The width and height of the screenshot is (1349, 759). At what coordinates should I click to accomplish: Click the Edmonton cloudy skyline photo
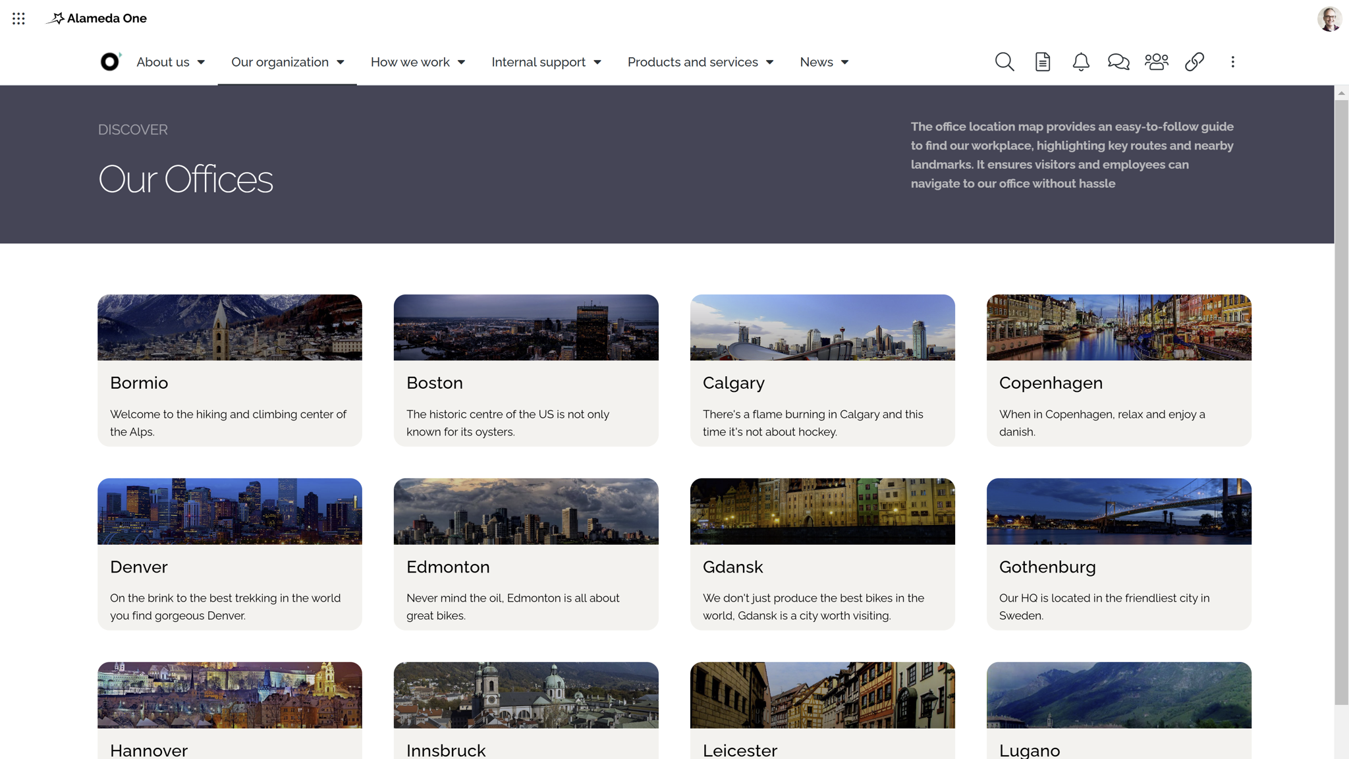(526, 511)
